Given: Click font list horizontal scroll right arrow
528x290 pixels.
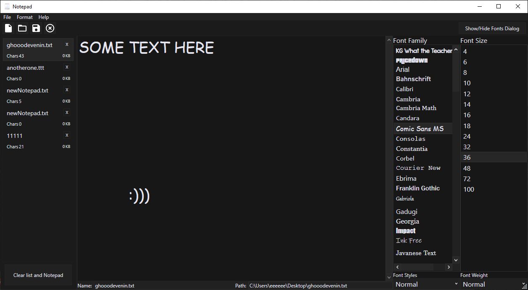Looking at the screenshot, I should 449,267.
